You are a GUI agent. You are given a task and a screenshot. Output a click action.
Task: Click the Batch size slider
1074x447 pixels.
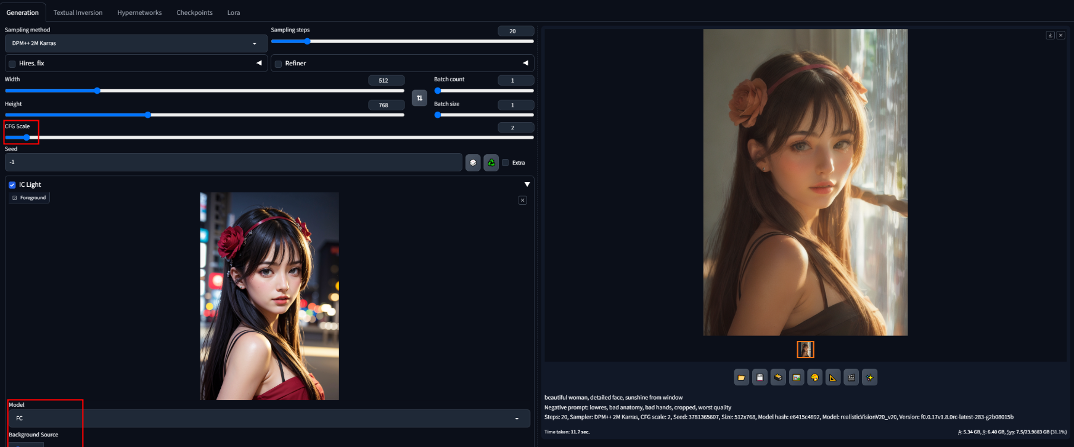point(484,115)
